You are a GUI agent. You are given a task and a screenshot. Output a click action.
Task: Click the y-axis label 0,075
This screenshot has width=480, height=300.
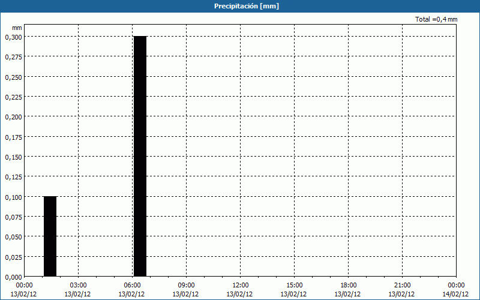pos(13,217)
